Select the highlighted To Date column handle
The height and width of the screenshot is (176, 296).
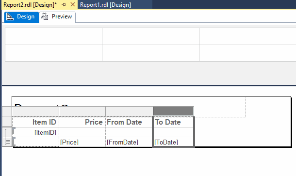[173, 111]
